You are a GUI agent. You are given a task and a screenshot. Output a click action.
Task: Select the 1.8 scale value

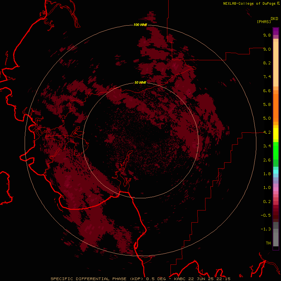[x=267, y=174]
